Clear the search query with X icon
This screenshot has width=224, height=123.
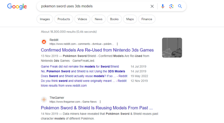click(152, 6)
